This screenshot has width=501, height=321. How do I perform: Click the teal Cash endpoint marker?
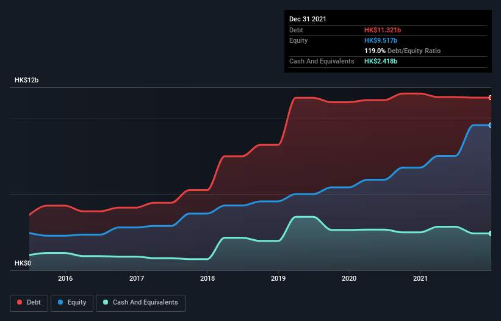pyautogui.click(x=491, y=234)
